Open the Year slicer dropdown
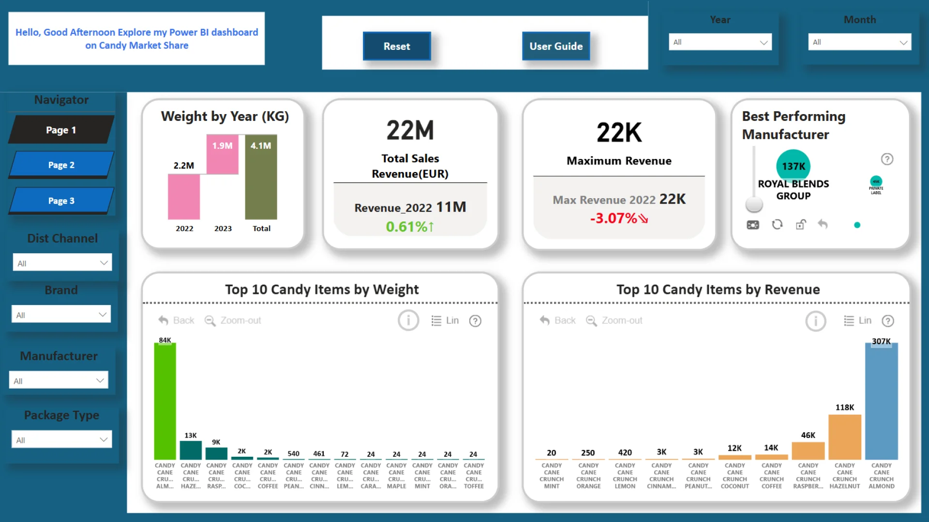929x522 pixels. pyautogui.click(x=720, y=42)
